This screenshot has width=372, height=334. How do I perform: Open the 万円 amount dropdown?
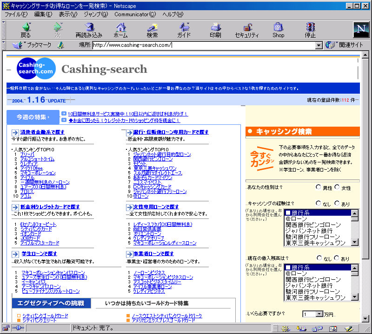319,314
